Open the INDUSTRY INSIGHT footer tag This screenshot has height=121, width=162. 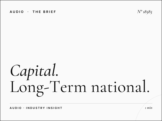44,108
